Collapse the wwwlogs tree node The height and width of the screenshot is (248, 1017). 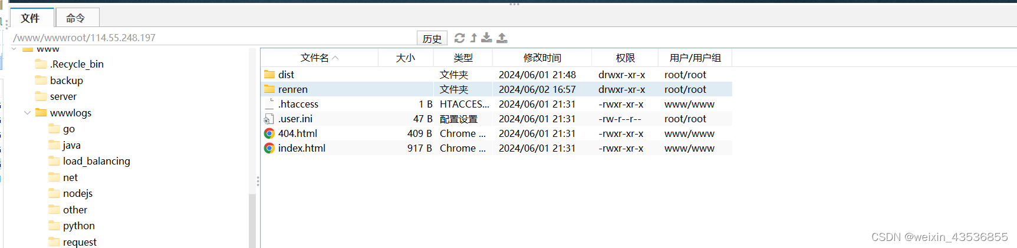tap(27, 113)
